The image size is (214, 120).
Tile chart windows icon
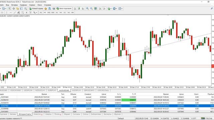point(95,9)
